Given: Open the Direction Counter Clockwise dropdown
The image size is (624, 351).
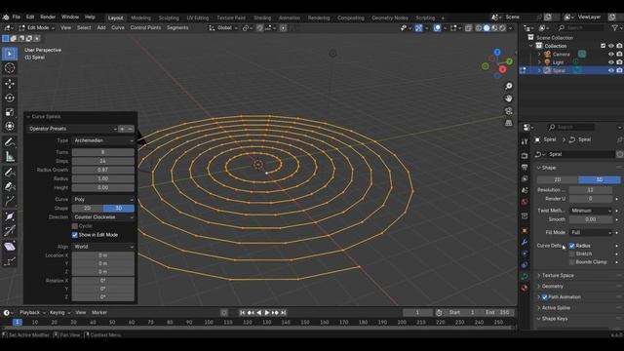Looking at the screenshot, I should pos(103,217).
